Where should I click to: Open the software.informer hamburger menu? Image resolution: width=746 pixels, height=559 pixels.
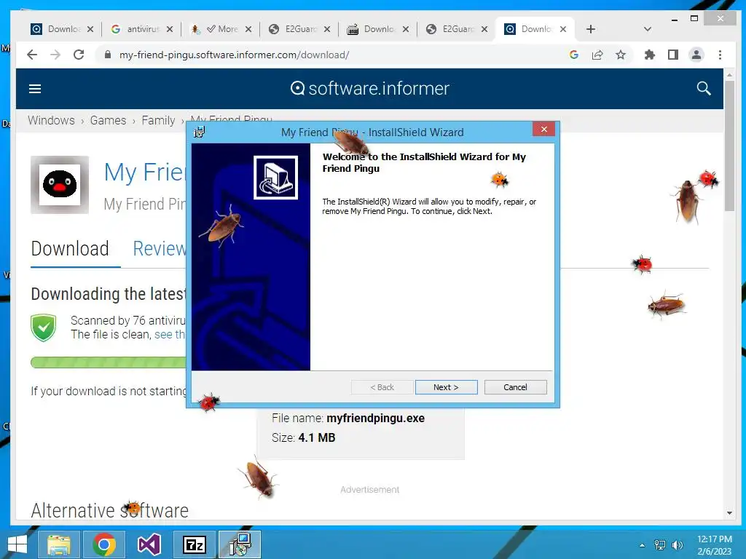[x=35, y=89]
